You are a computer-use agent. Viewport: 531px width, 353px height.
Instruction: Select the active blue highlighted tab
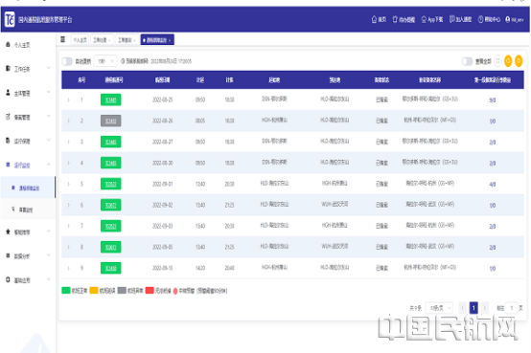pos(157,40)
